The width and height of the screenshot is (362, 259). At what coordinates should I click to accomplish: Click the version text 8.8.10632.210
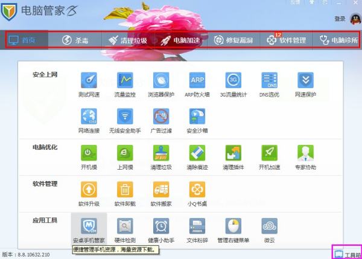[x=33, y=255]
